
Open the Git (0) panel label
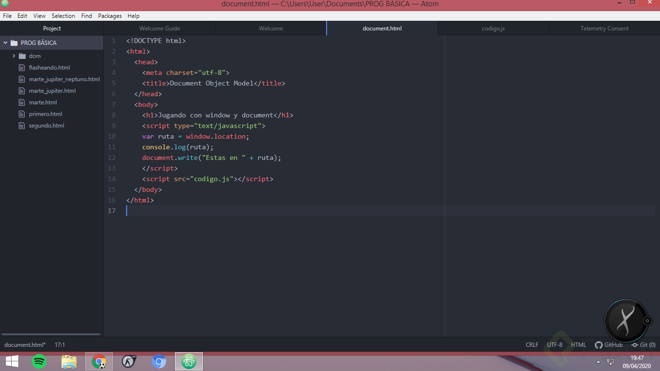pos(647,345)
